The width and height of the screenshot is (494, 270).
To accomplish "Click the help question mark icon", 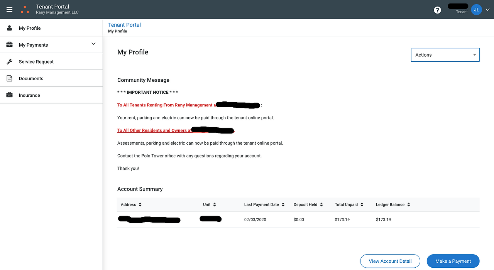I will [x=437, y=10].
